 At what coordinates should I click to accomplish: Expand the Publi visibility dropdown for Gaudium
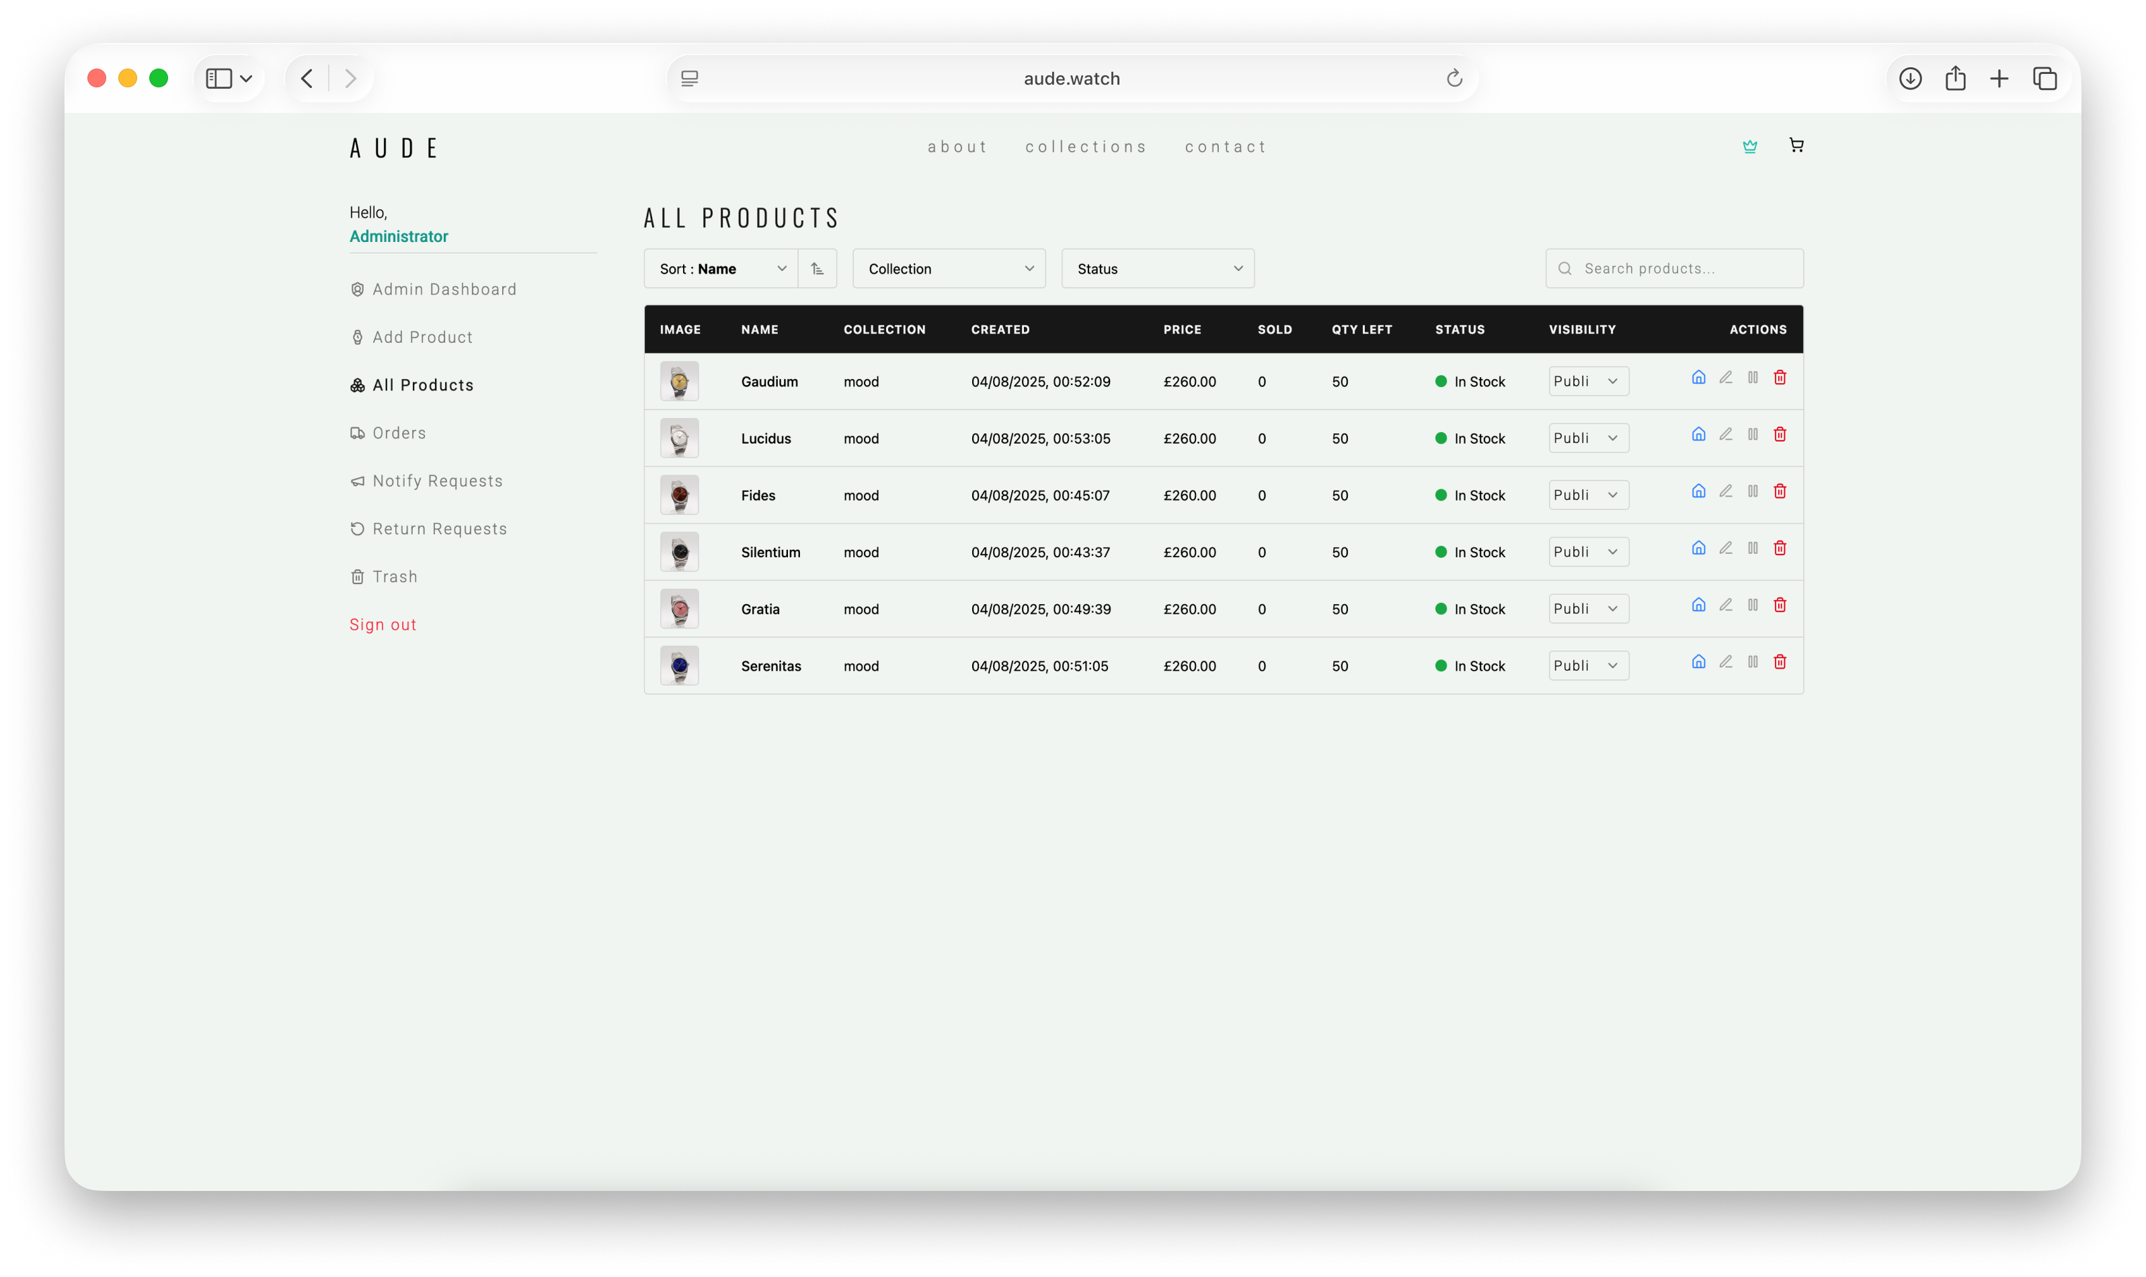point(1587,380)
